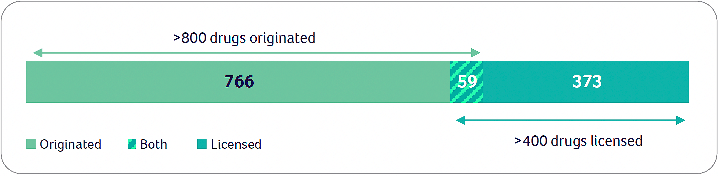Screen dimensions: 718x176
Task: Select the striped Both legend swatch
Action: click(132, 144)
